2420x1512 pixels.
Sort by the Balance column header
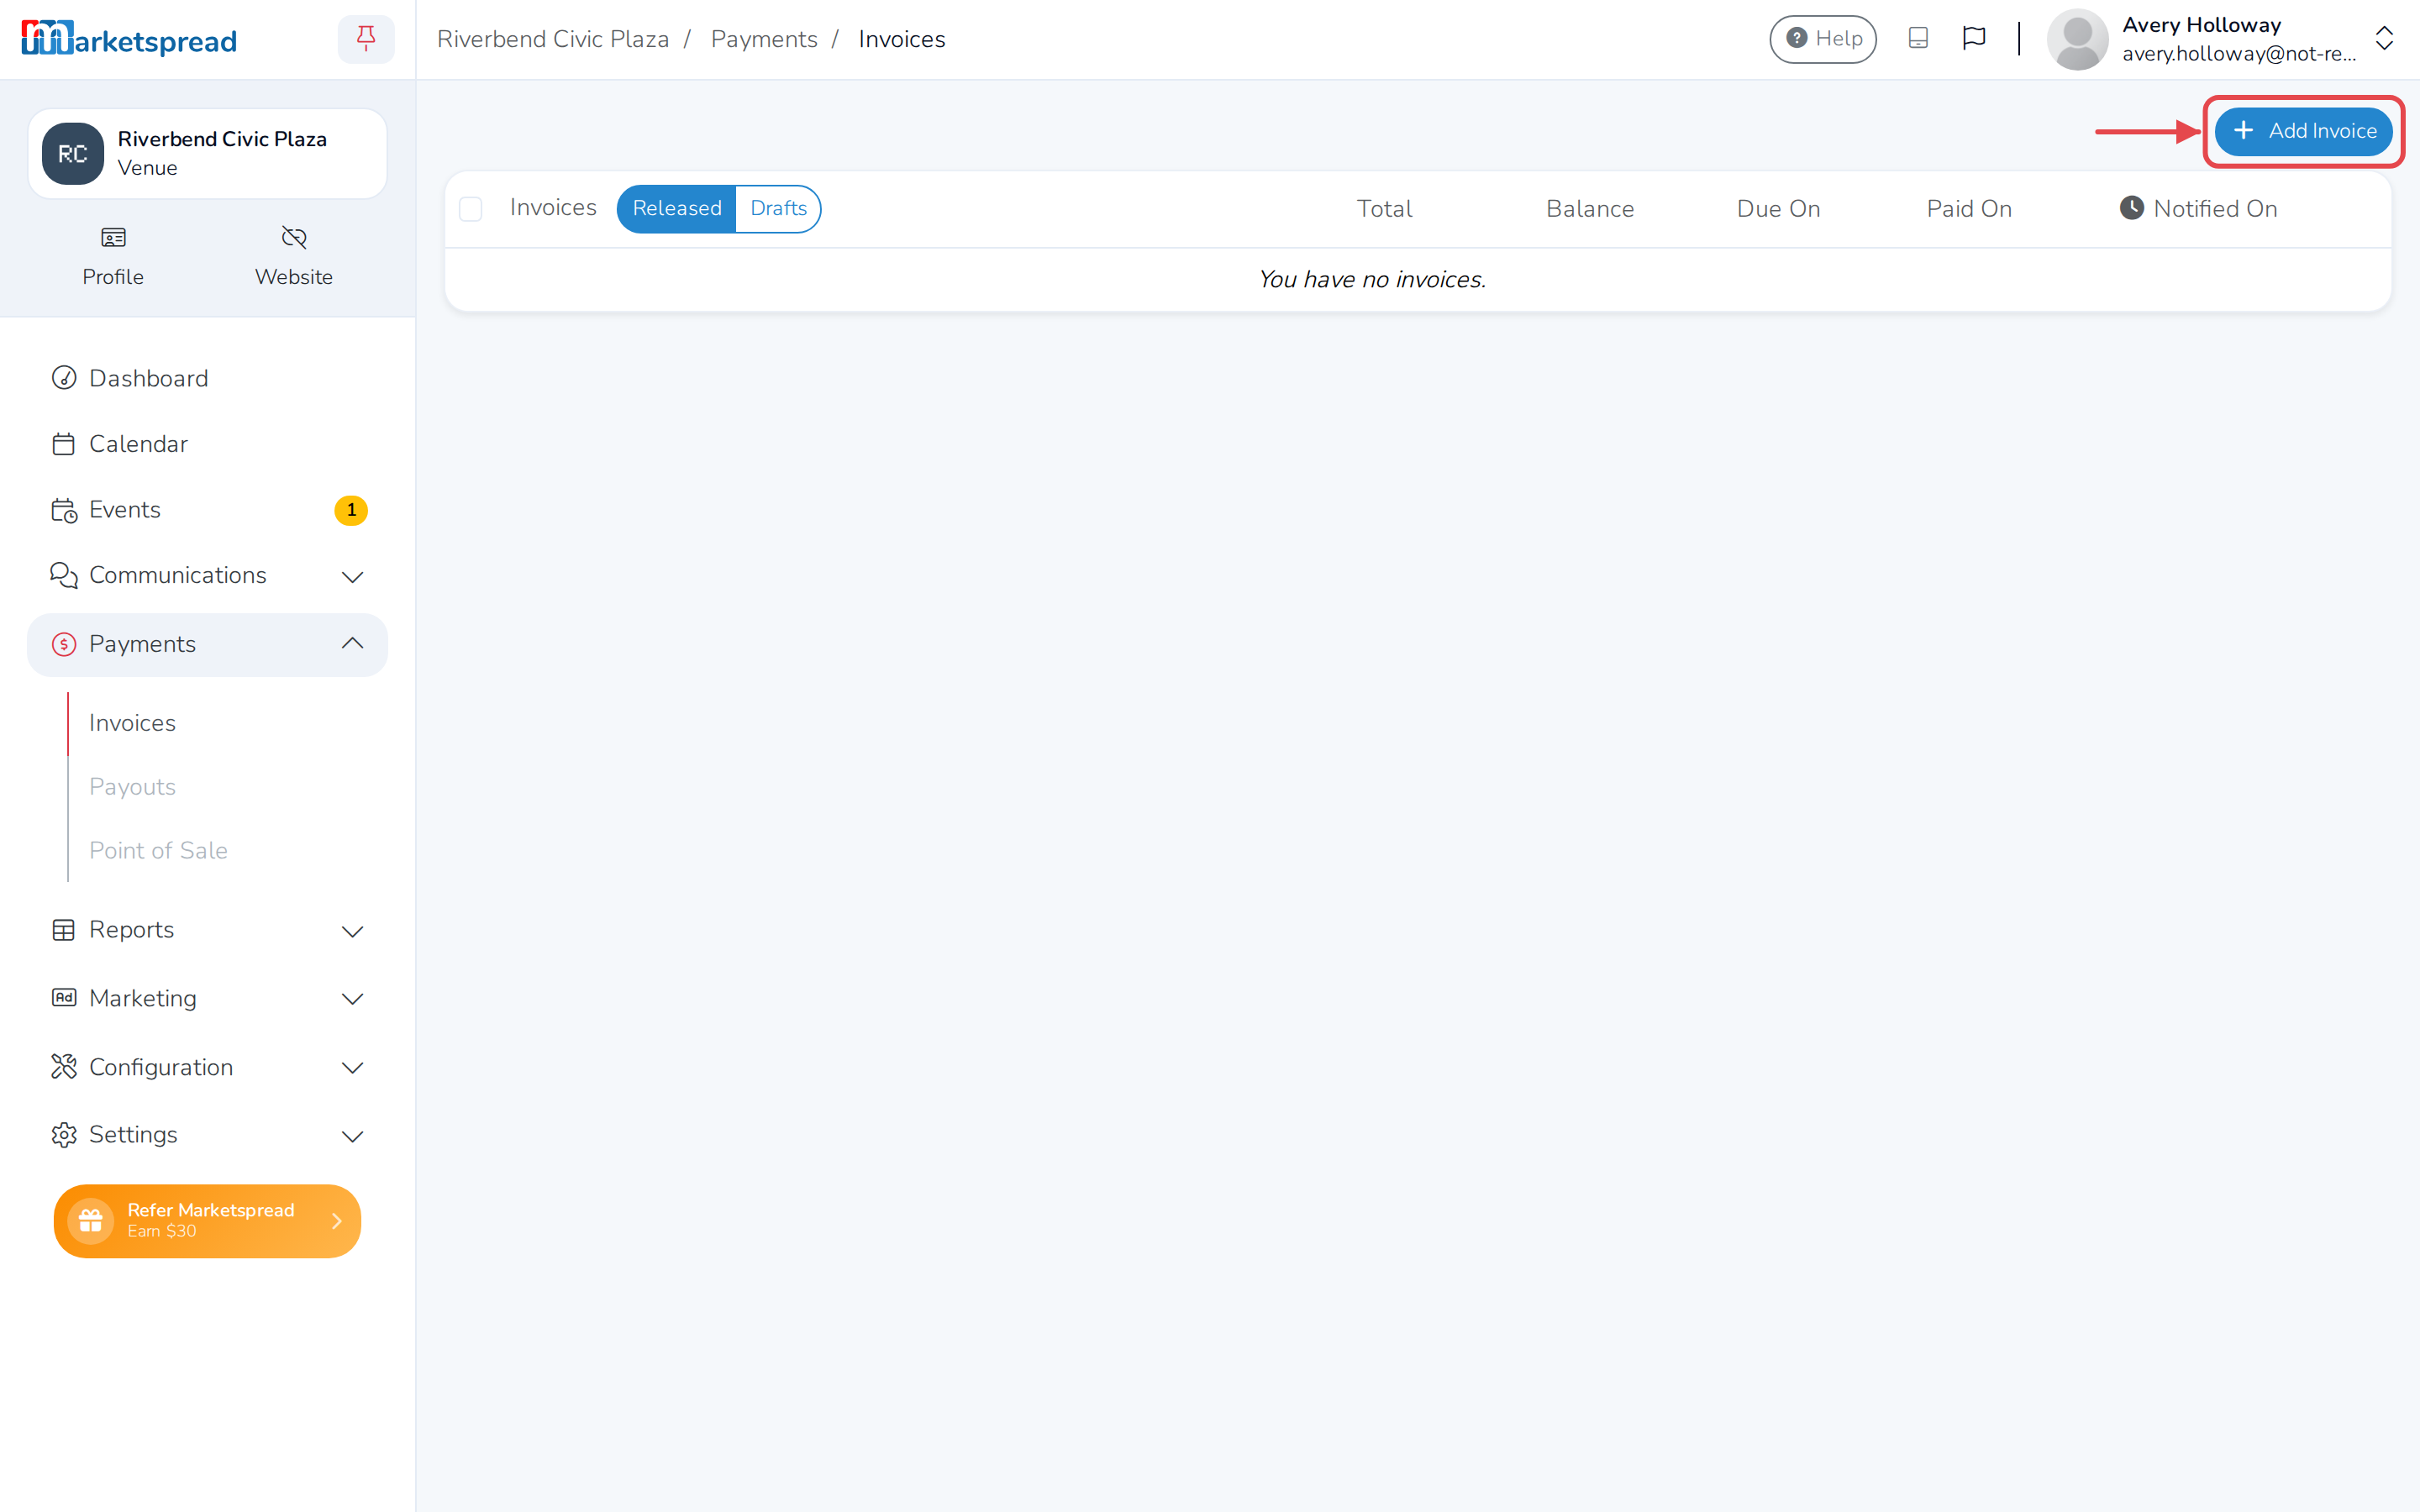1590,208
